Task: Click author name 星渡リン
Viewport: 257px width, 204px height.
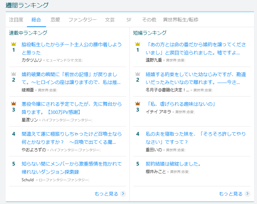Action: pos(29,120)
